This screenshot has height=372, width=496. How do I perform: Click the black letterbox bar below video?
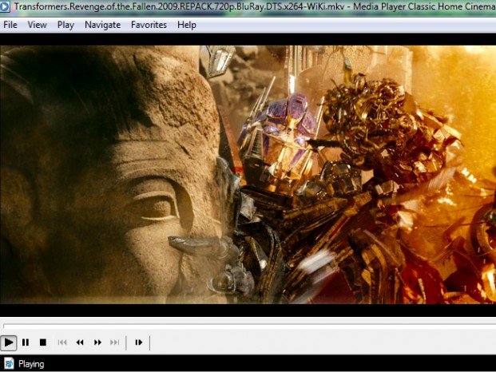248,311
